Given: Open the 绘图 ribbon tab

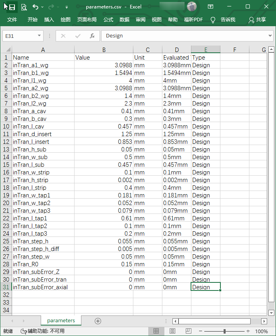Looking at the screenshot, I should pos(65,20).
